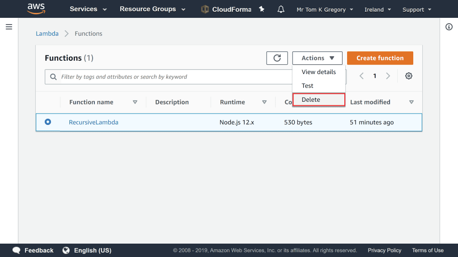The width and height of the screenshot is (458, 257).
Task: Select the RecursiveLambda radio button
Action: pos(48,122)
